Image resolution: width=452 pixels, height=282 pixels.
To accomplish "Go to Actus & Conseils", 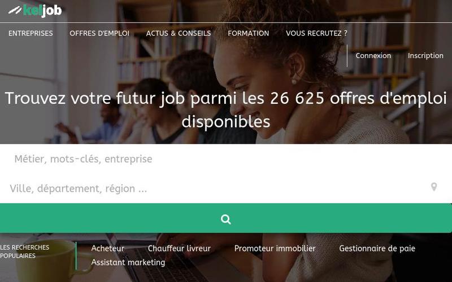I will [179, 33].
